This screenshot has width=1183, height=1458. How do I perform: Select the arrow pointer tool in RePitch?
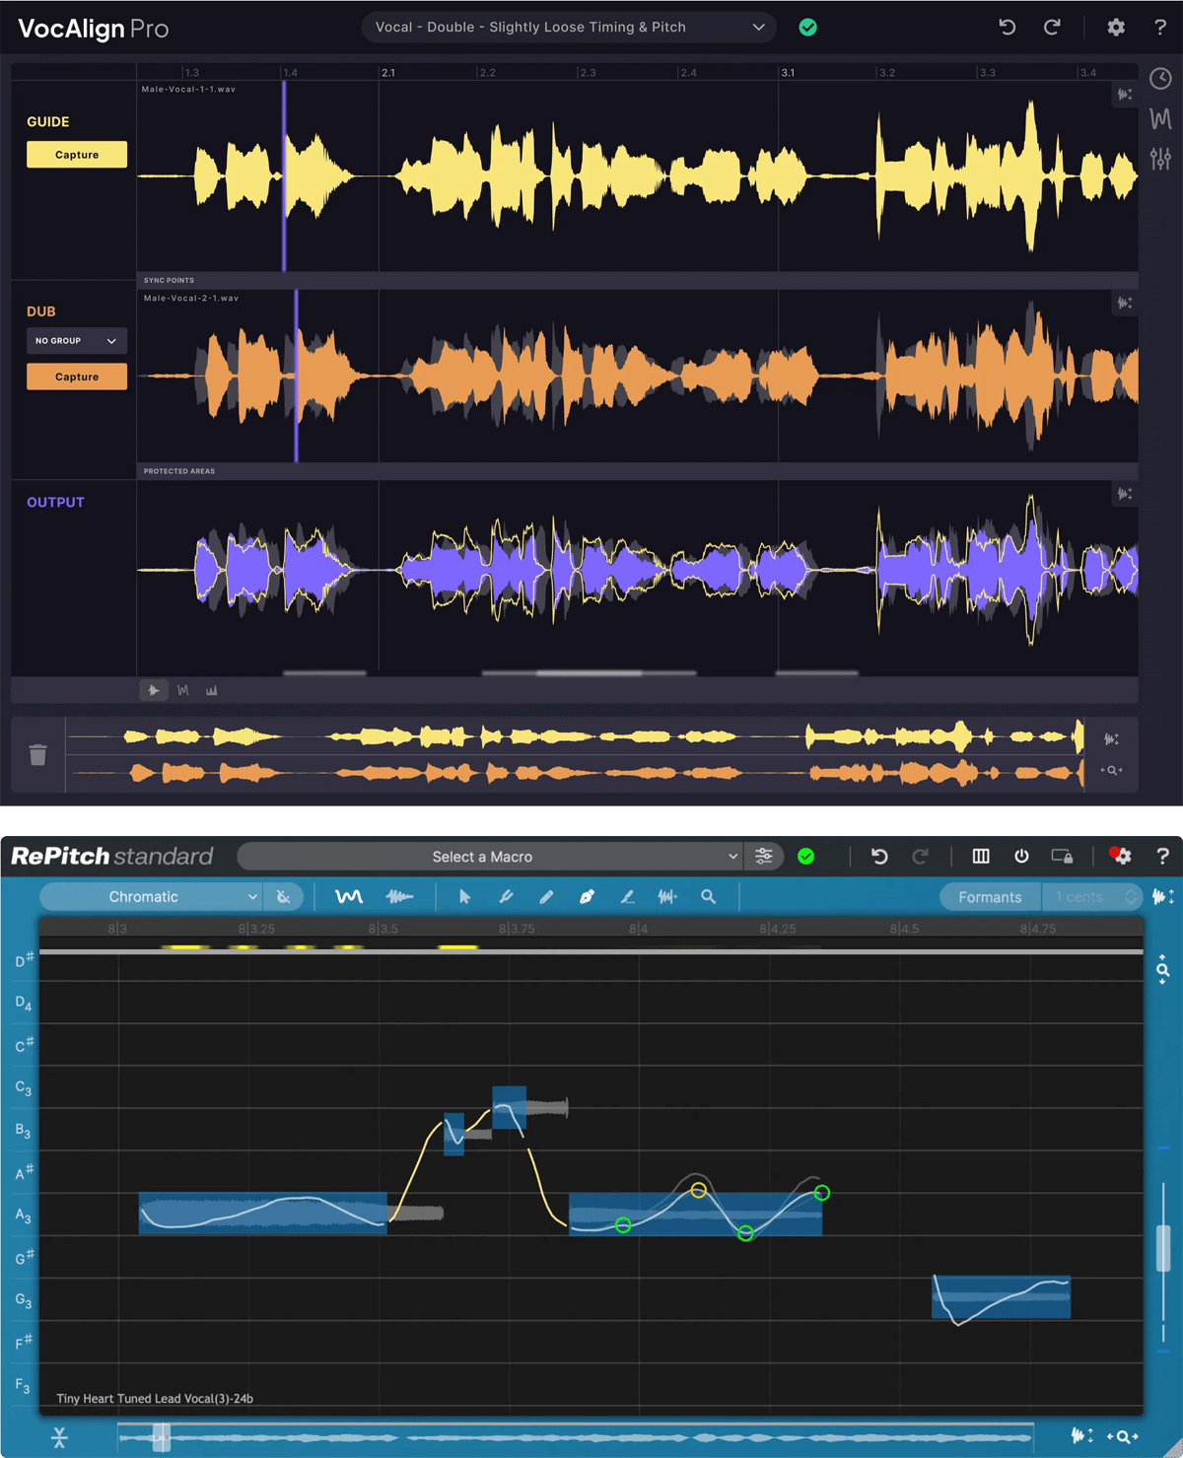464,897
